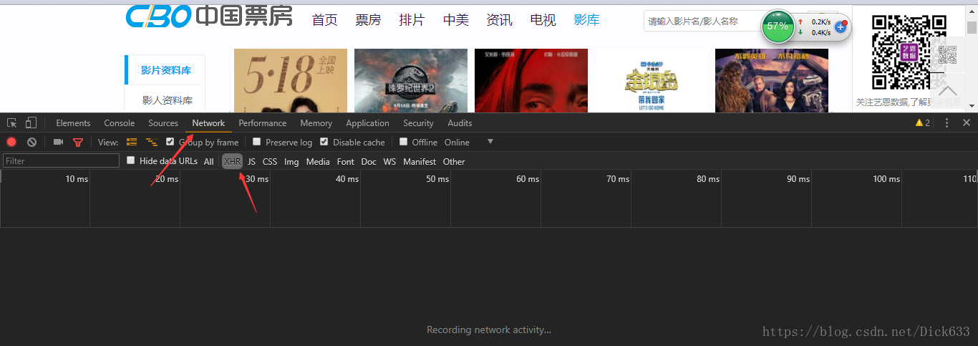This screenshot has width=978, height=346.
Task: Open the Jurassic World 2 poster
Action: coord(411,80)
